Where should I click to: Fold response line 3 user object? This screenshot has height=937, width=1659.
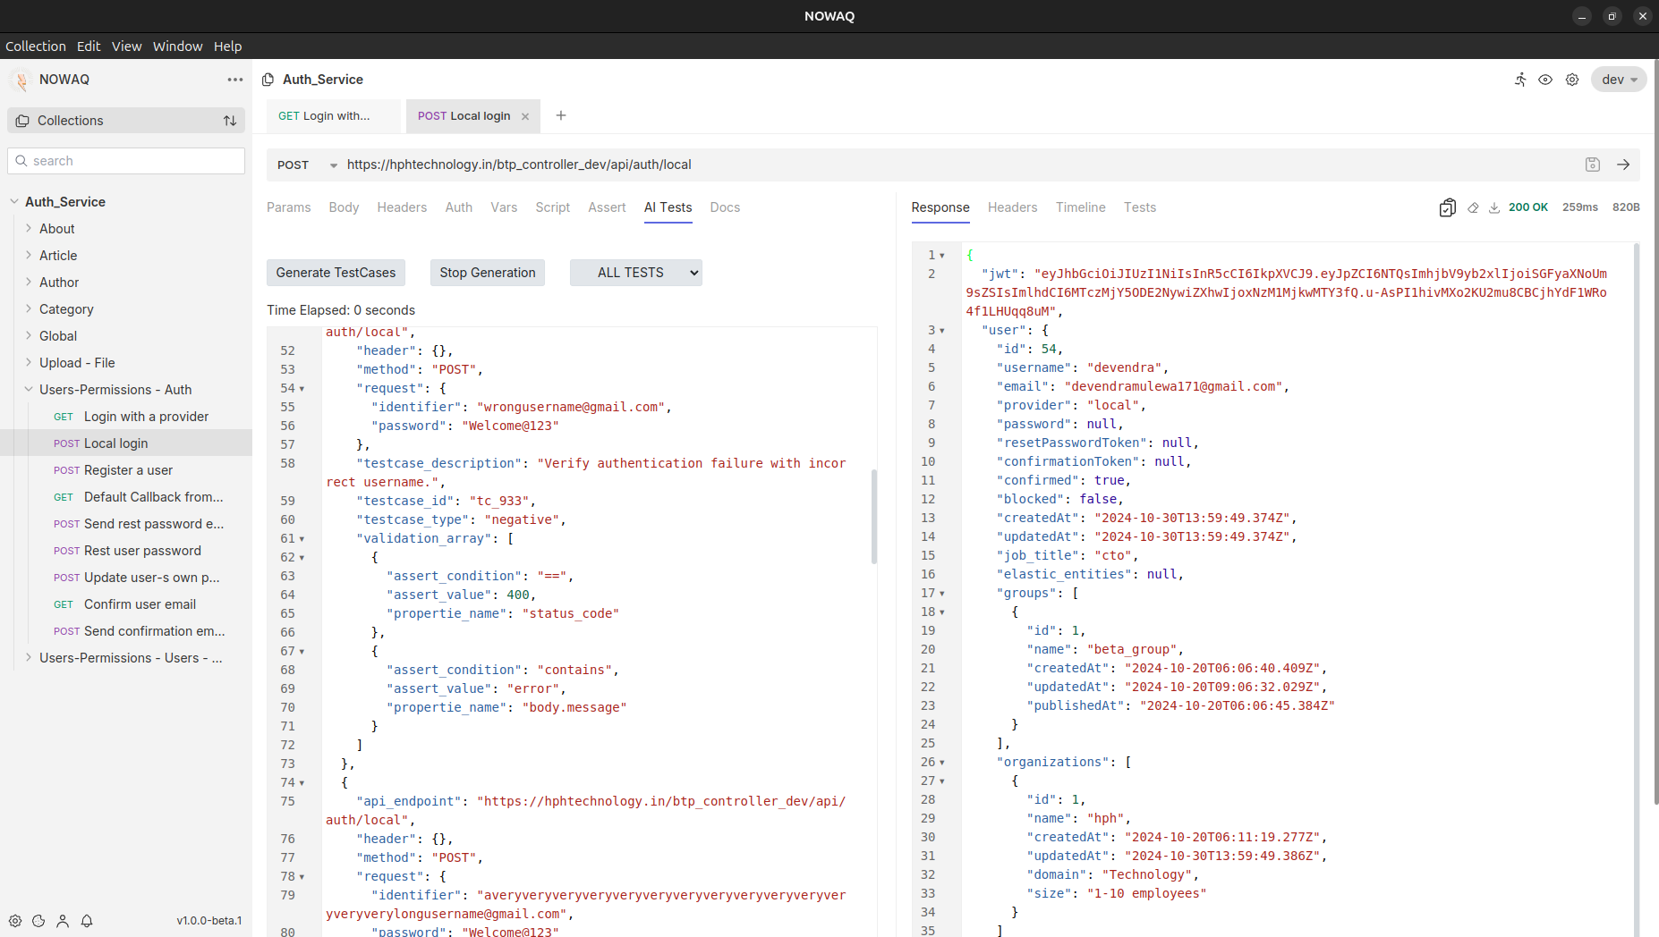pyautogui.click(x=942, y=331)
